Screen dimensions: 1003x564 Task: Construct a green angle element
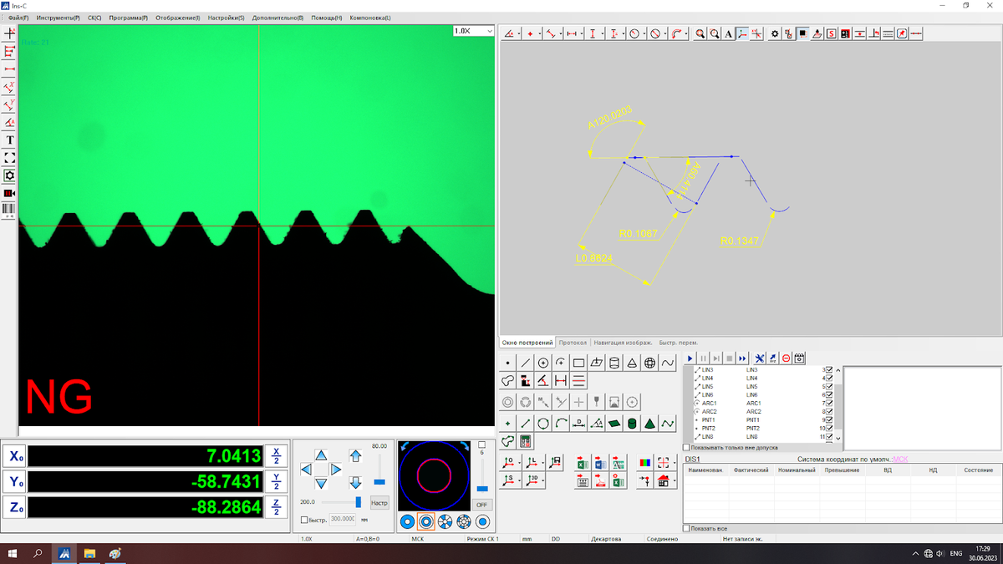[x=597, y=424]
